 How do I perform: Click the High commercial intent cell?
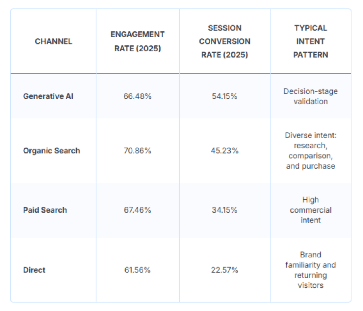point(311,210)
